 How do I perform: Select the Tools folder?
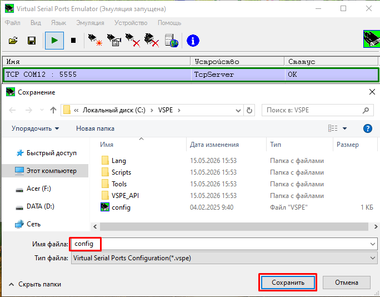point(119,184)
